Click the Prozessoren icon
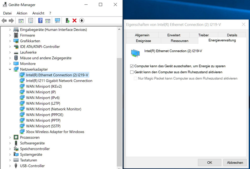Viewport: 250px width, 169px height. coord(16,137)
